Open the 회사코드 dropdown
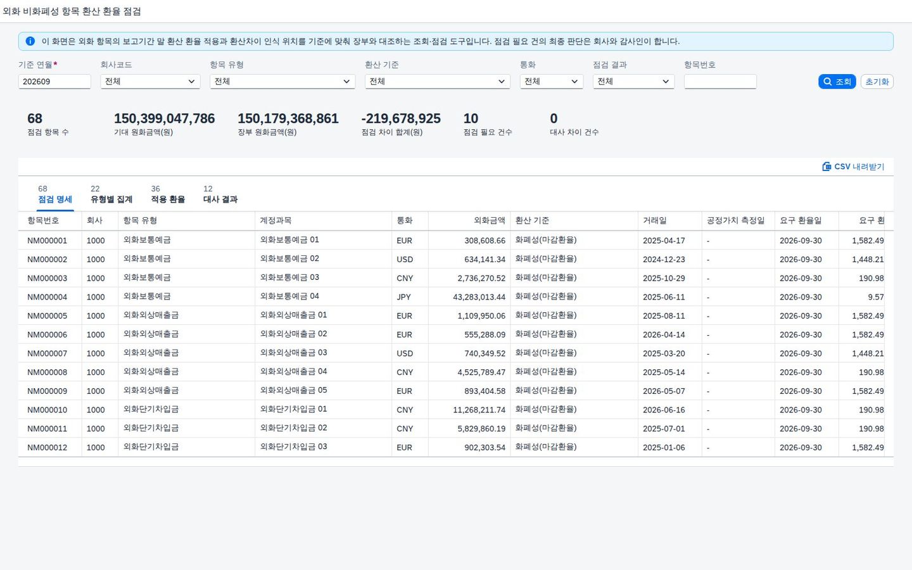 tap(150, 82)
